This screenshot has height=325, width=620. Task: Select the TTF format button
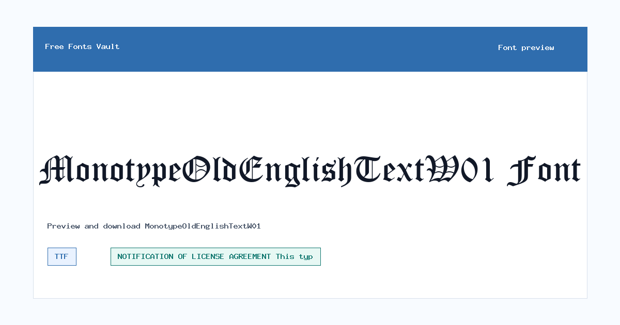click(62, 256)
